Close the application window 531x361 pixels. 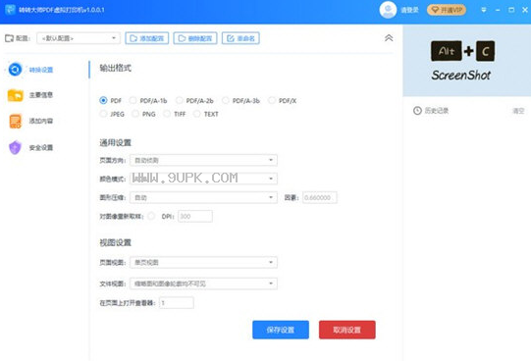[524, 10]
